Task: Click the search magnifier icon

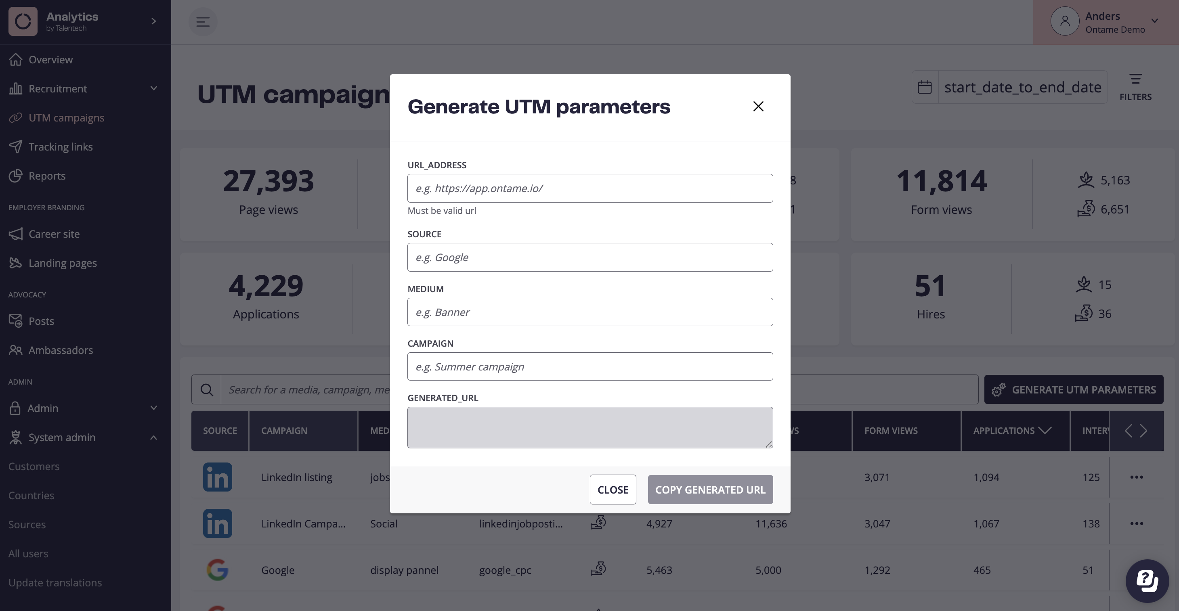Action: pos(206,390)
